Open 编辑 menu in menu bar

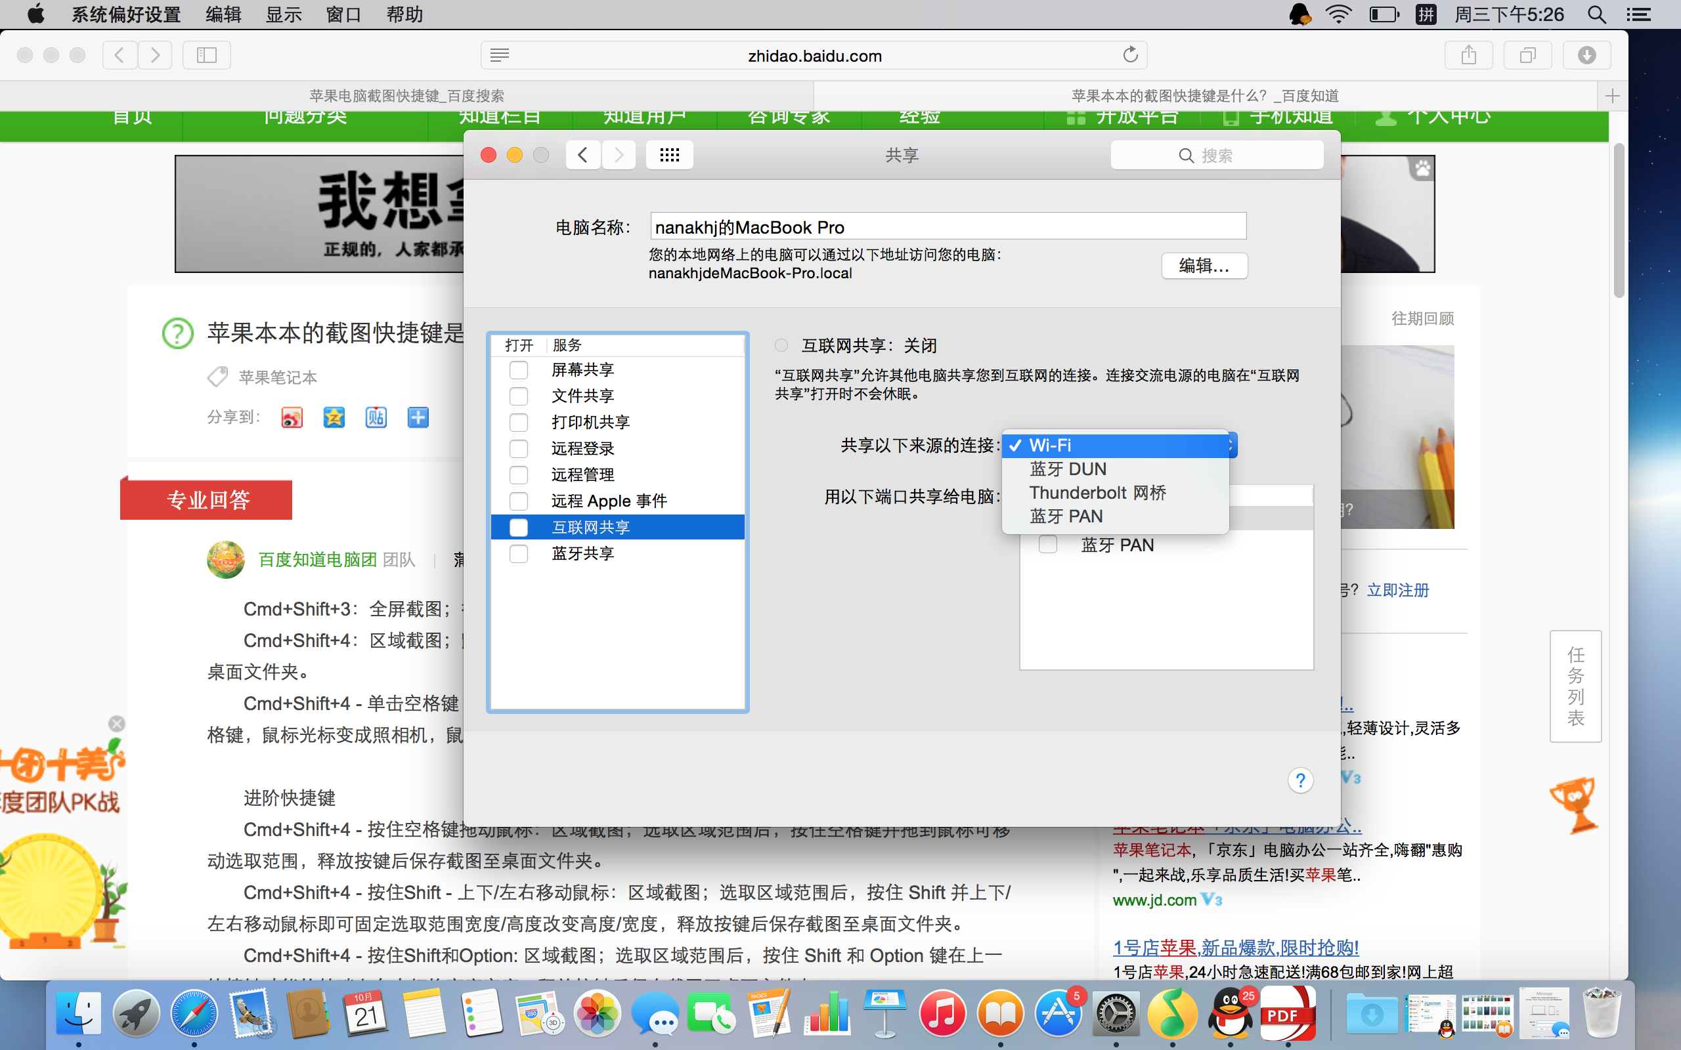tap(224, 14)
